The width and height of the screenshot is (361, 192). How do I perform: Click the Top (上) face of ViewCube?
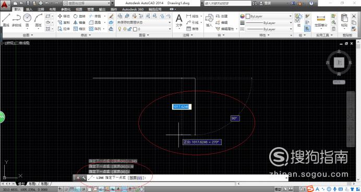pyautogui.click(x=339, y=63)
